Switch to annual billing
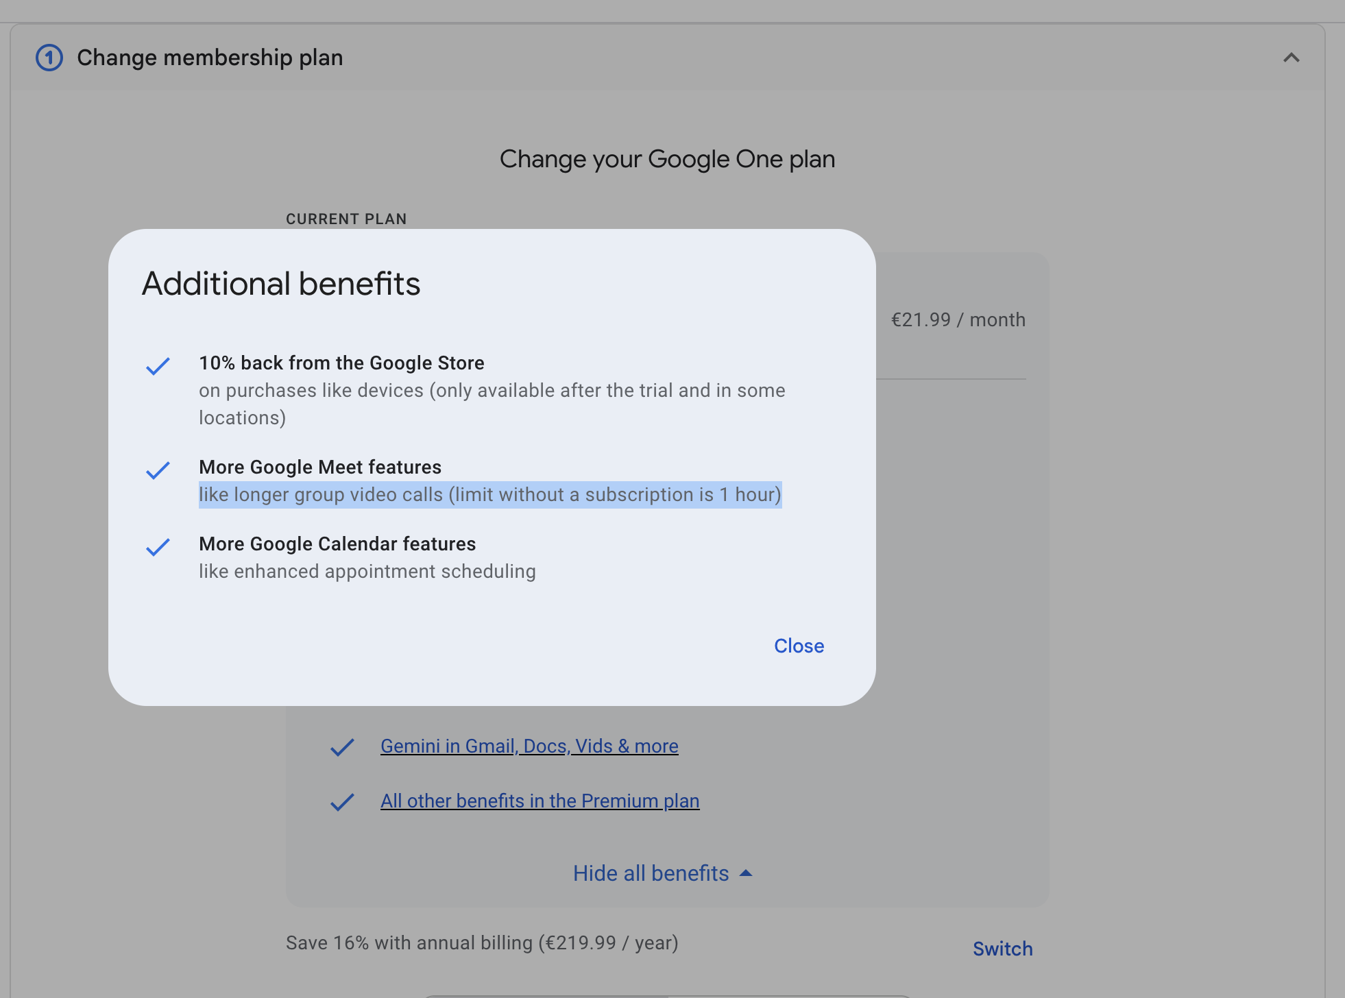 pyautogui.click(x=1002, y=949)
